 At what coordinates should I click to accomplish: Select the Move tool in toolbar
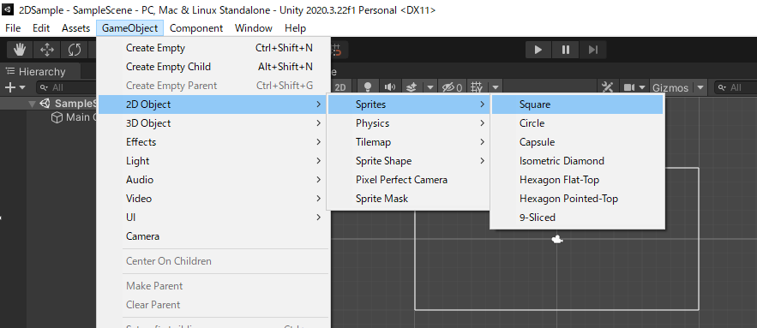47,50
